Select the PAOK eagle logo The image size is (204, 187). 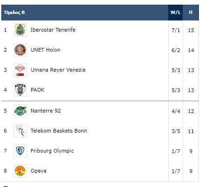coord(20,90)
